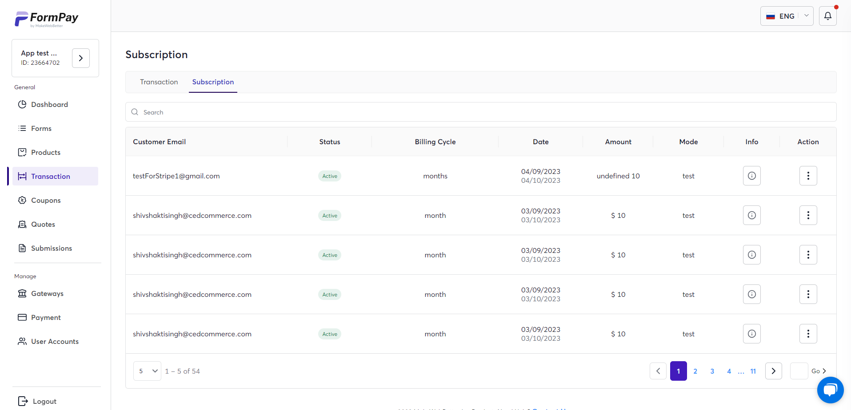The width and height of the screenshot is (851, 410).
Task: Go to page 2
Action: tap(695, 371)
